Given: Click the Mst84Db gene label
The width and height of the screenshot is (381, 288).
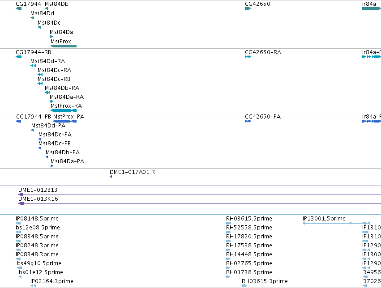Looking at the screenshot, I should pos(56,4).
